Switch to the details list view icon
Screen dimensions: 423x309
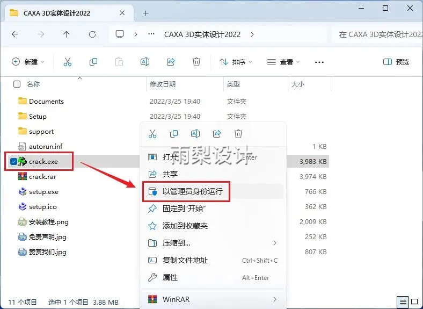(x=403, y=302)
